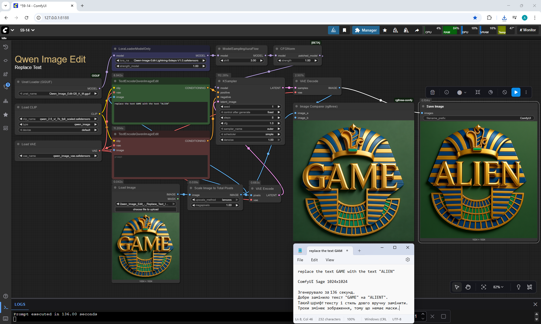Open Notepad's Edit menu
Viewport: 541px width, 324px height.
coord(314,260)
